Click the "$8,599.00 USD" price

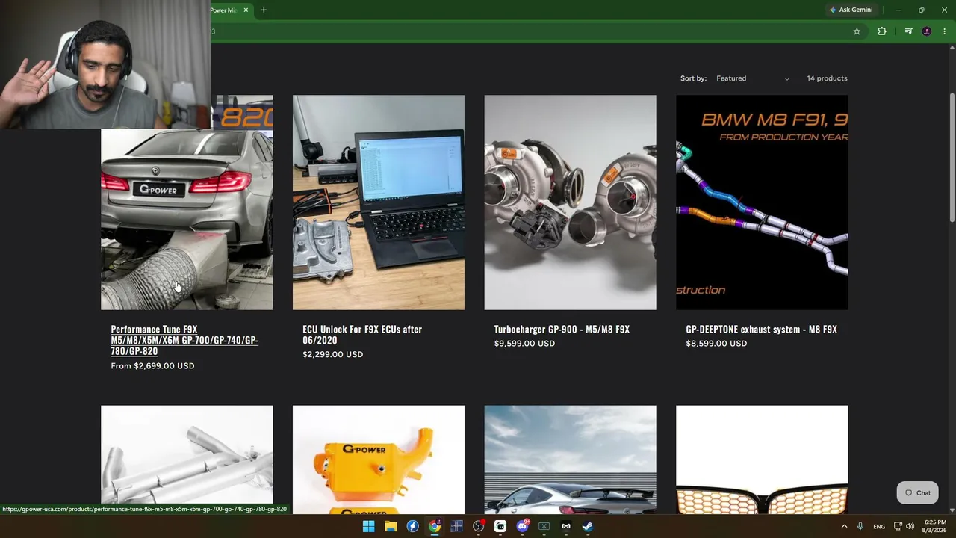pyautogui.click(x=716, y=344)
